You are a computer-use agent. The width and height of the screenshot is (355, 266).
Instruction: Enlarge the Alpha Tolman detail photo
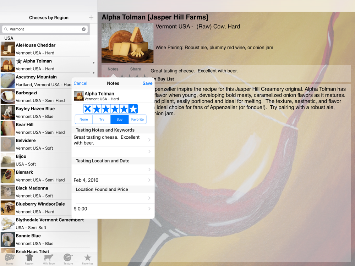(127, 43)
